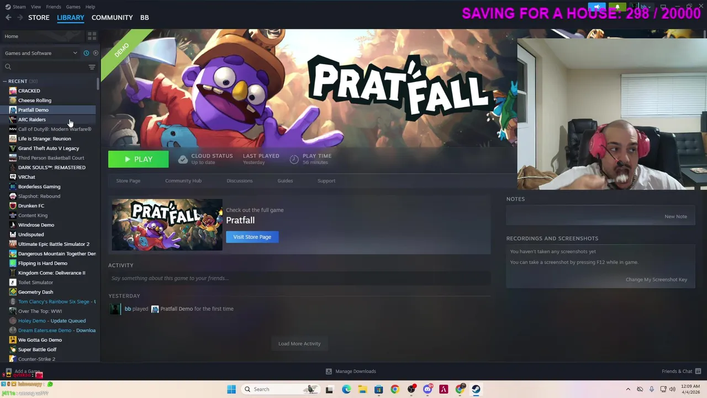Screen dimensions: 707x398
Task: Click Visit Store Page button
Action: coord(252,237)
